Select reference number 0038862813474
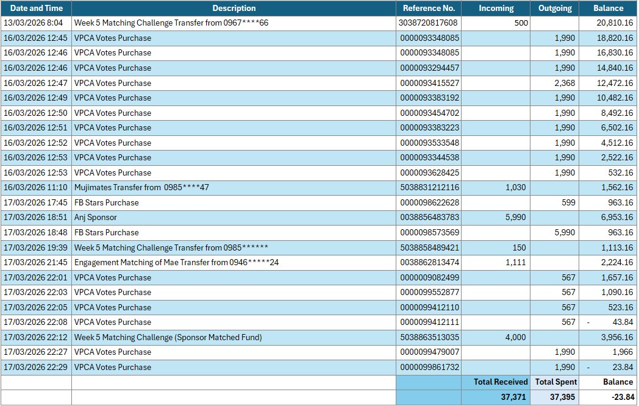Screen dimensions: 639x406 tap(429, 262)
